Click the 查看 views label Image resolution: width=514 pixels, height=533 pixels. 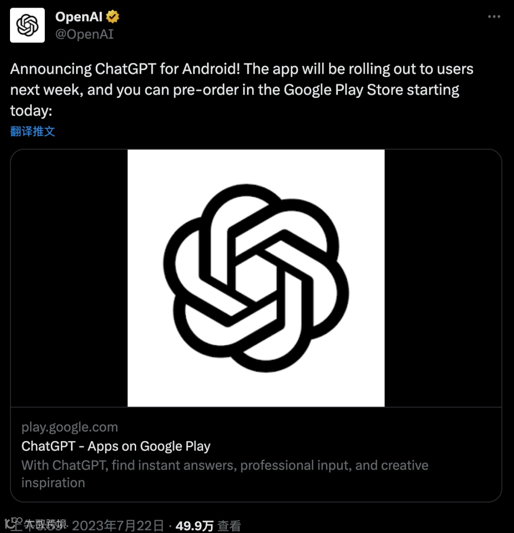pyautogui.click(x=229, y=525)
